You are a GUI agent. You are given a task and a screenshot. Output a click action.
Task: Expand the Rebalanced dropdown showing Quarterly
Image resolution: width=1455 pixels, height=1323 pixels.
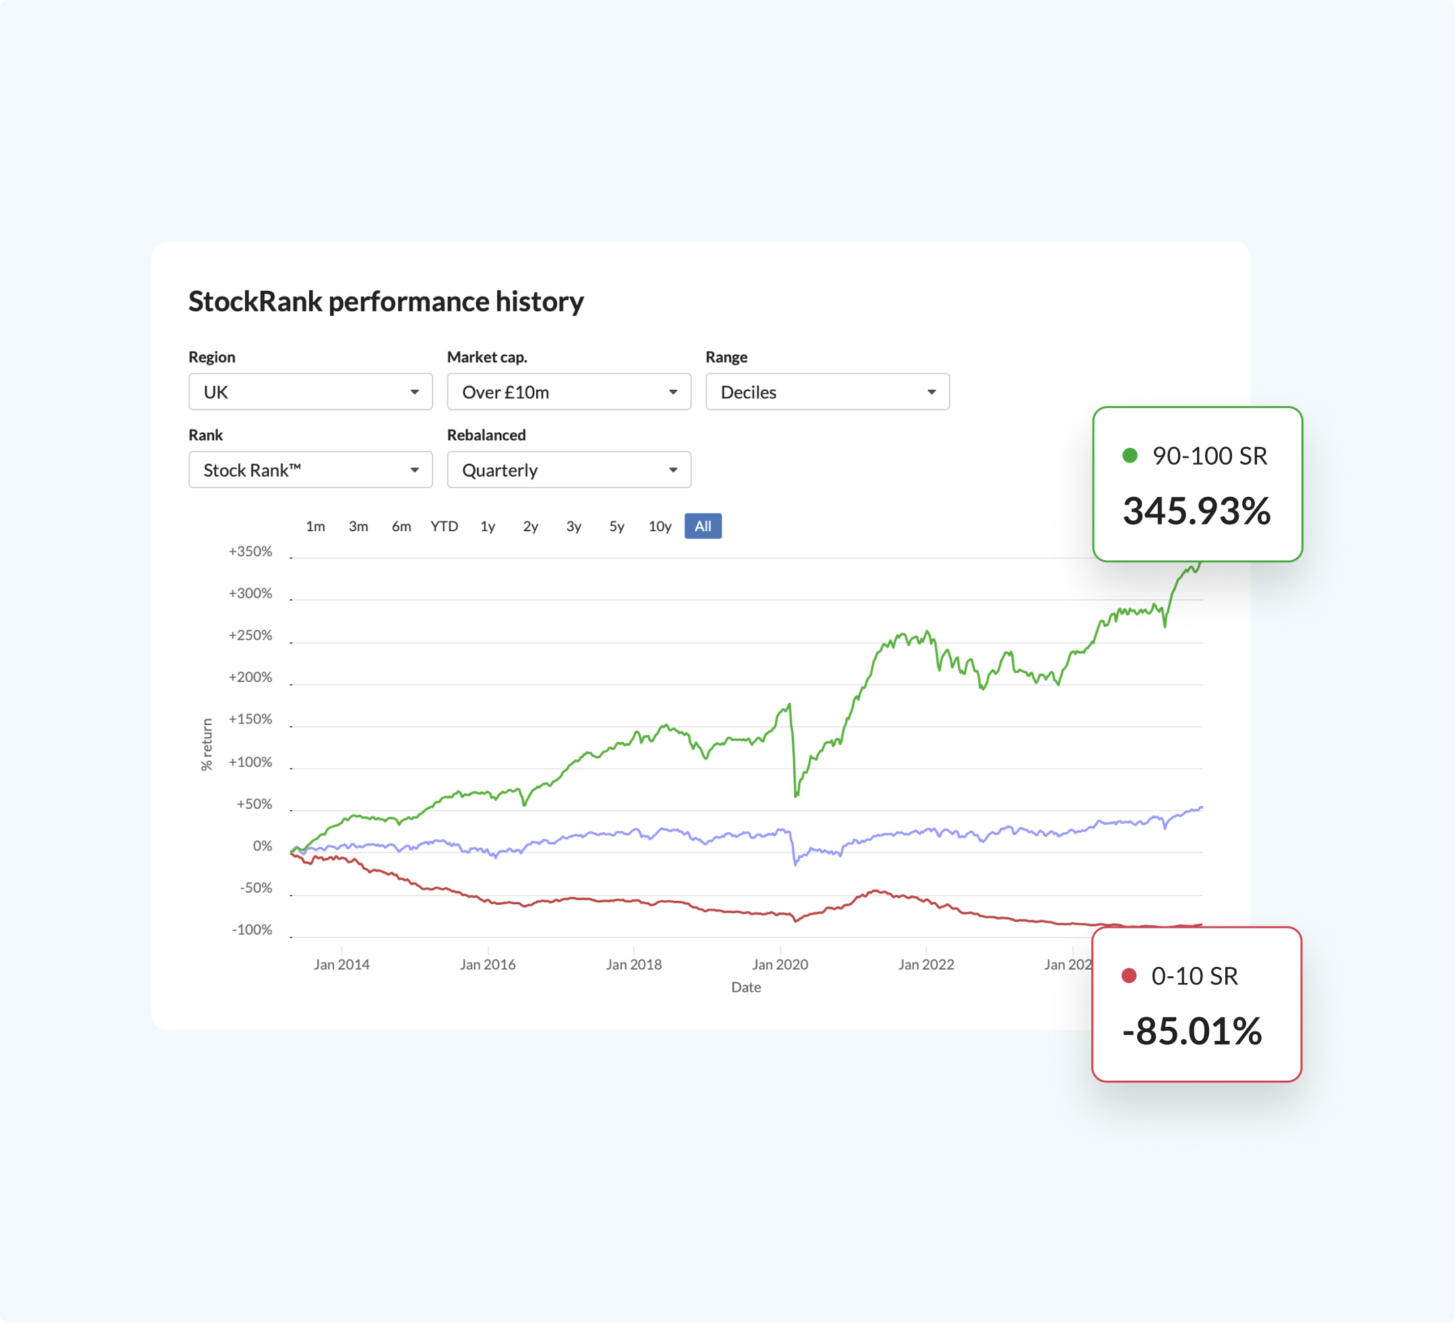(569, 470)
